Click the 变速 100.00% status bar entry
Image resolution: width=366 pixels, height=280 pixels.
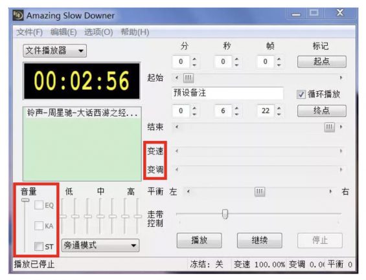point(259,264)
